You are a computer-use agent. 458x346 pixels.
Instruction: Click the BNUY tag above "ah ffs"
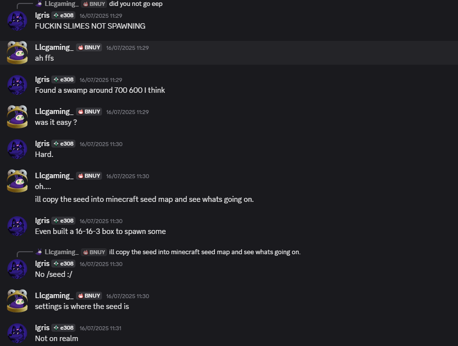click(x=89, y=47)
